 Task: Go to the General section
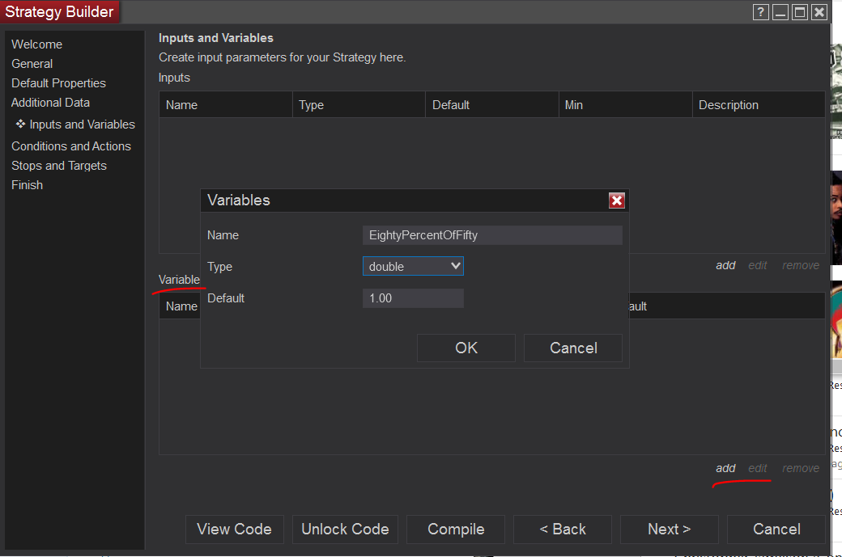click(x=32, y=64)
